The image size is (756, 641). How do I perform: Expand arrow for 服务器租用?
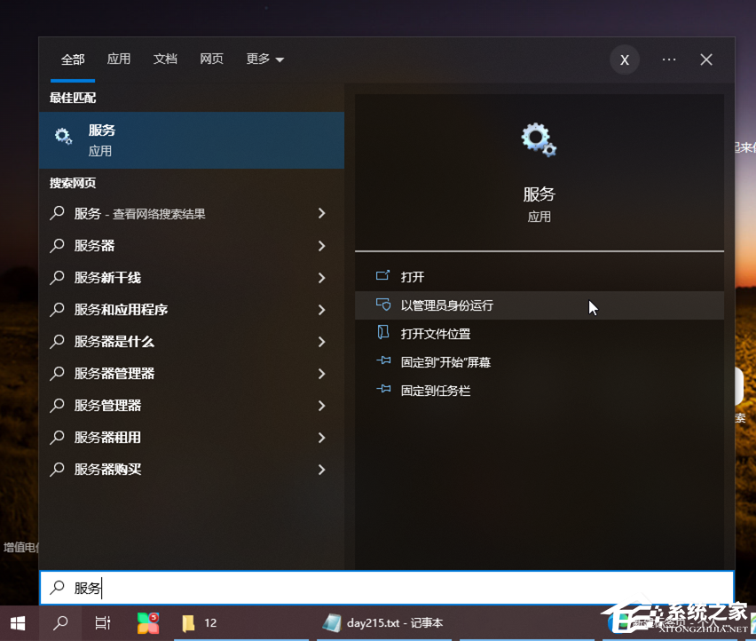(321, 438)
